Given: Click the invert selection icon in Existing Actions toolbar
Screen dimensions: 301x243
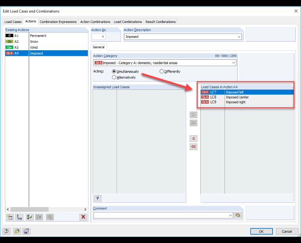Looking at the screenshot, I should 50,217.
